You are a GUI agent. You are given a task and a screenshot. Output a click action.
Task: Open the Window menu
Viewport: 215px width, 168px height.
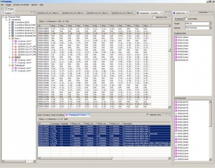[34, 5]
